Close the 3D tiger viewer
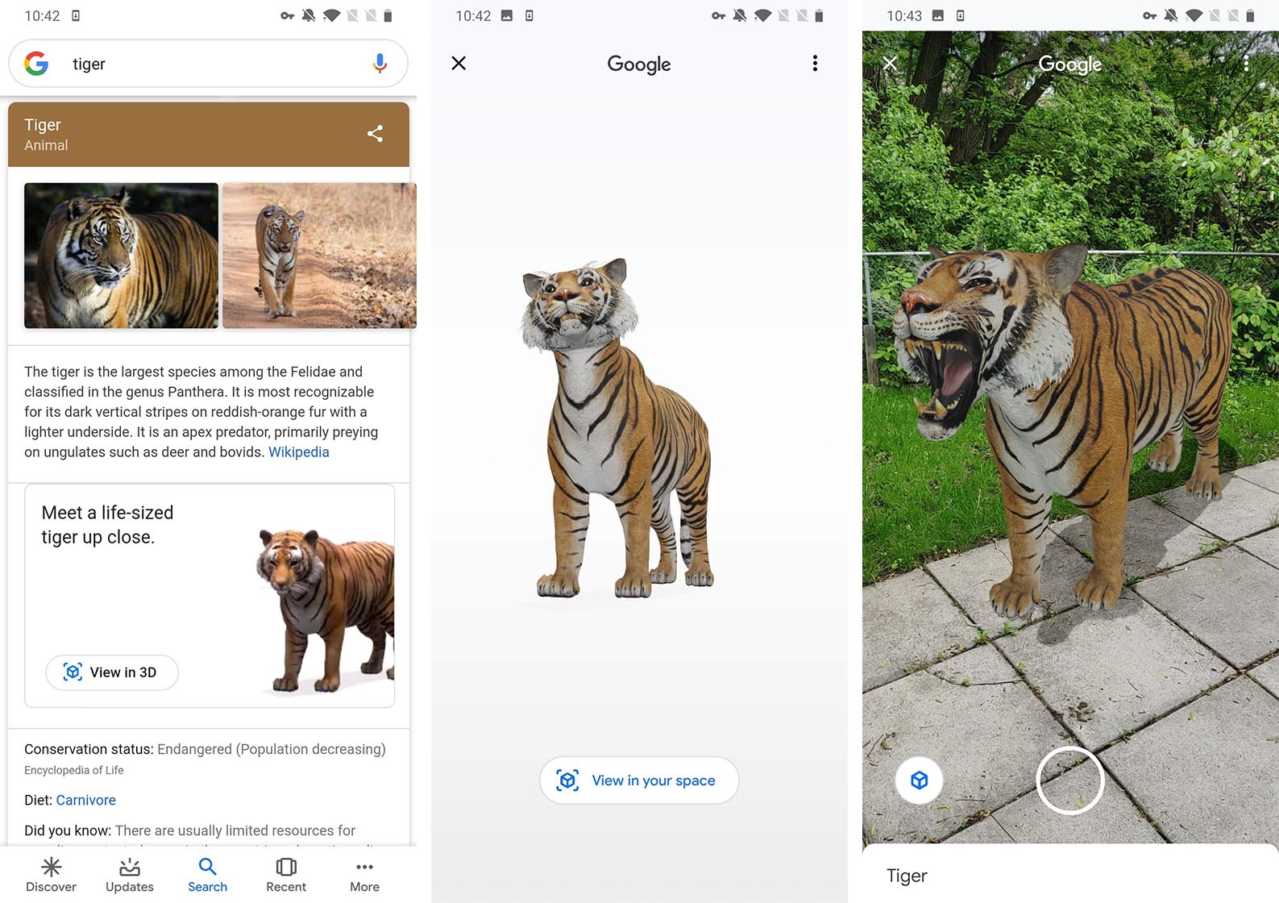The image size is (1279, 903). (459, 63)
